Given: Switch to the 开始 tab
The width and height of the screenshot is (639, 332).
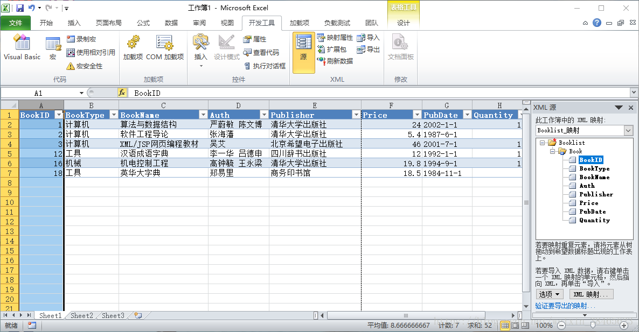Looking at the screenshot, I should [x=46, y=23].
